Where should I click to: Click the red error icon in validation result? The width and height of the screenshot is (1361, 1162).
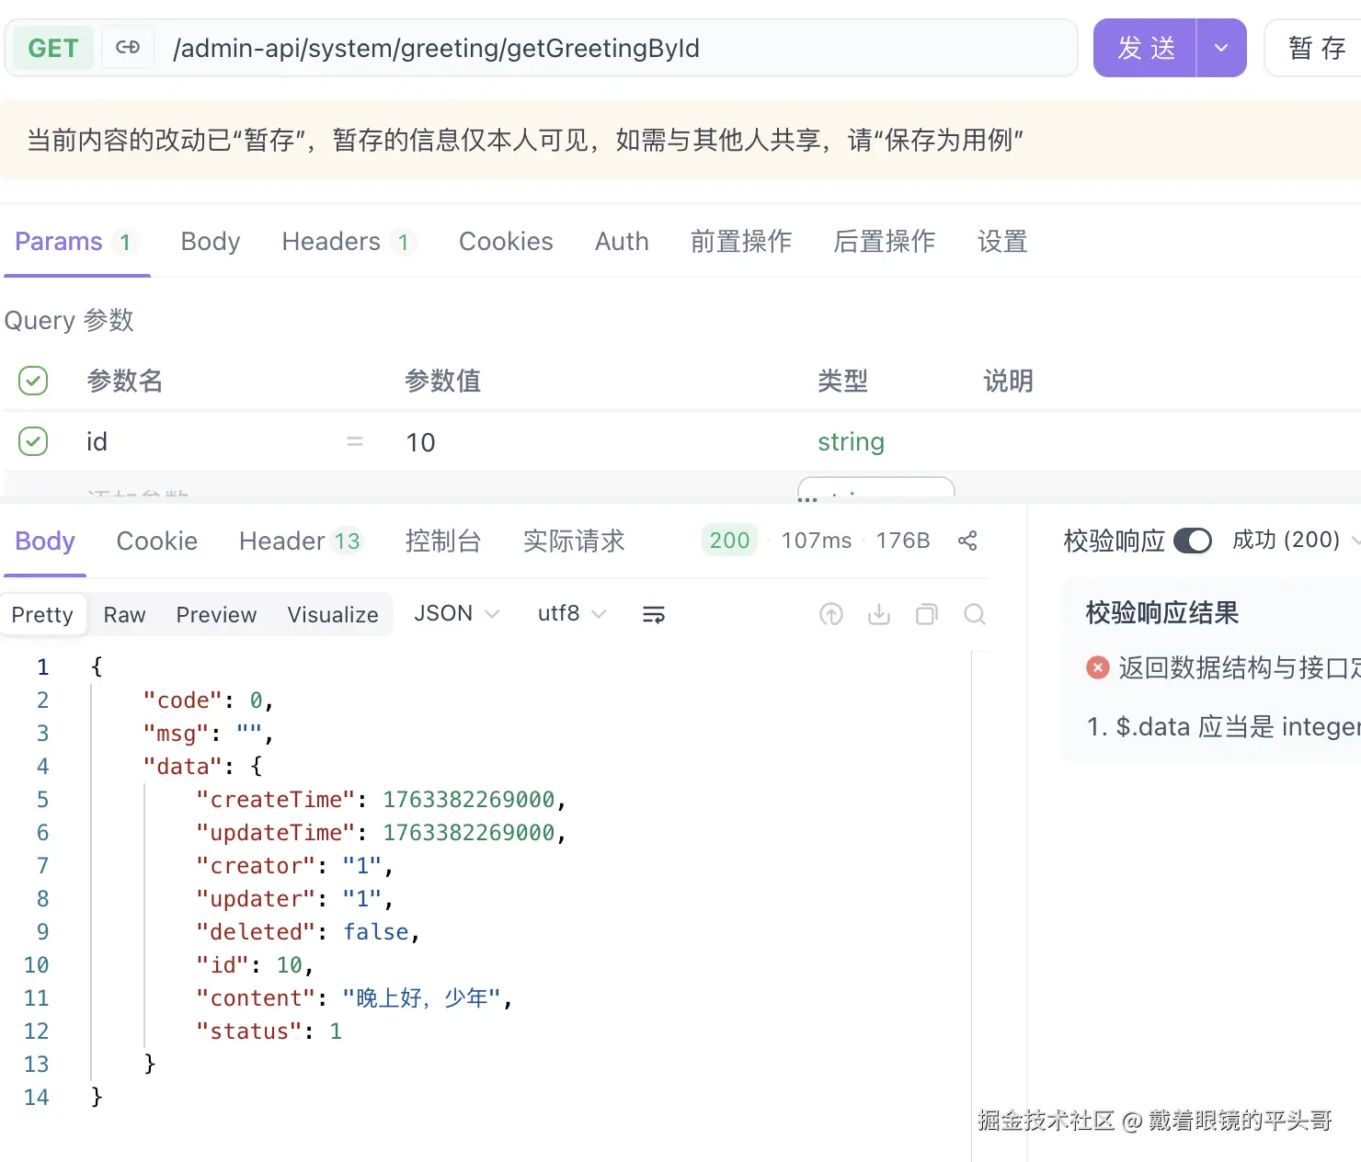point(1098,667)
